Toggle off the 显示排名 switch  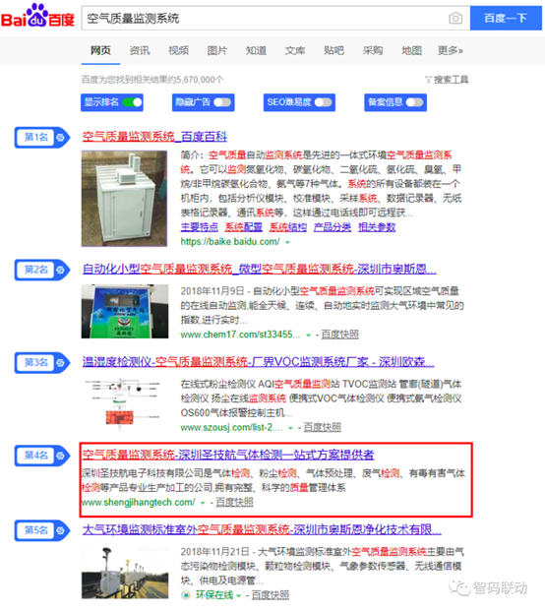132,102
